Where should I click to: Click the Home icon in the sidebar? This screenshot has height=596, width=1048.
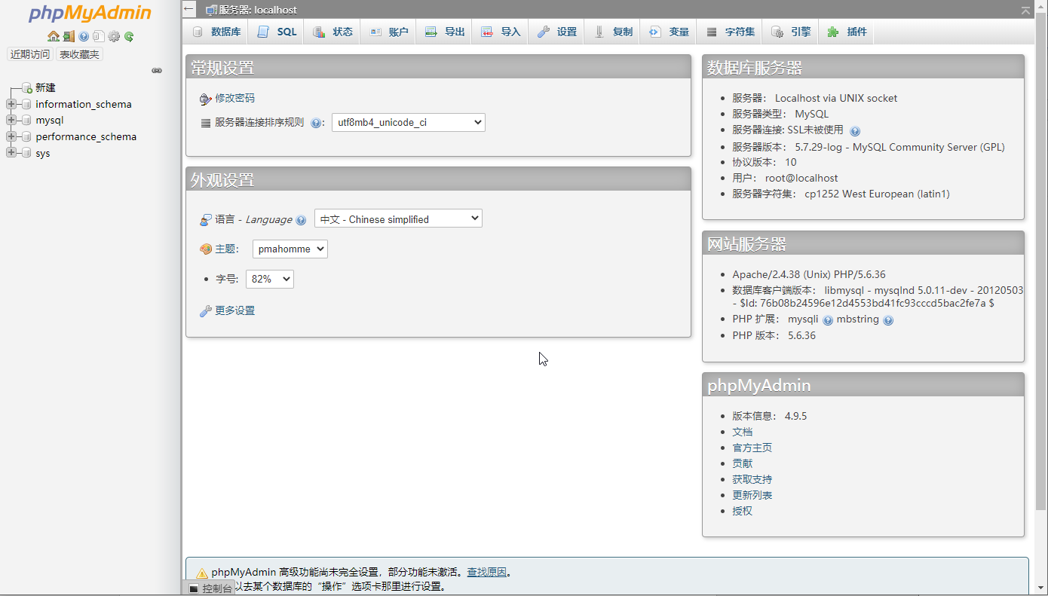(53, 36)
